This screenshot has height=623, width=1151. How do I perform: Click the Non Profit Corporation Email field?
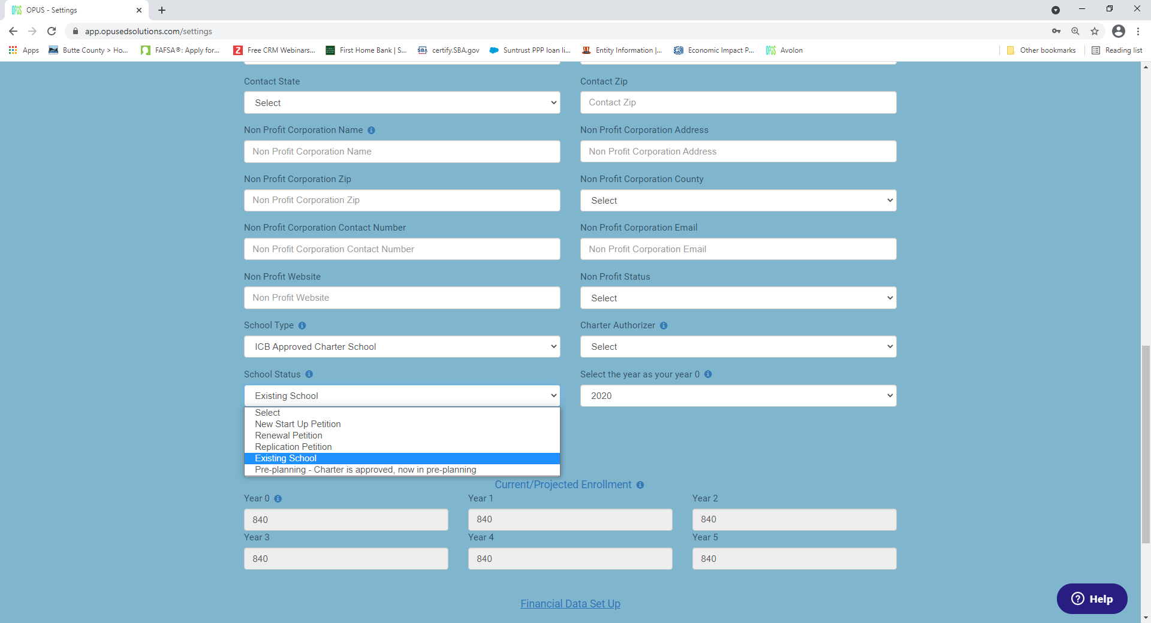739,249
